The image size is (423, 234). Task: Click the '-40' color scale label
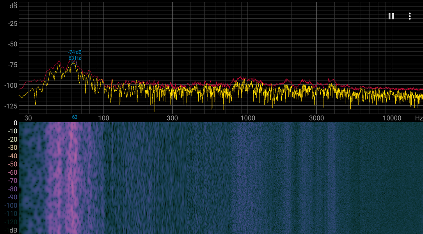pyautogui.click(x=12, y=156)
